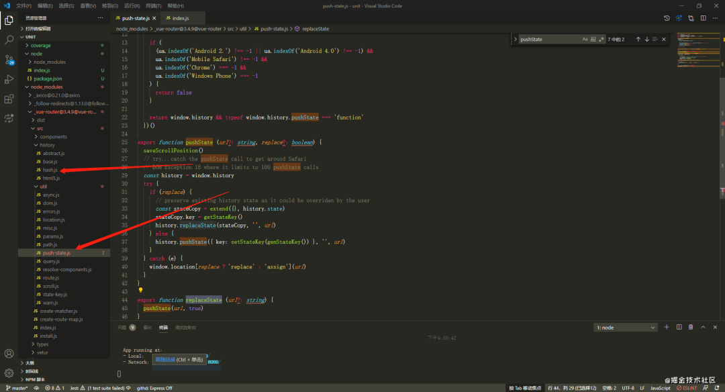Open the Search view in activity bar
725x392 pixels.
pos(9,40)
